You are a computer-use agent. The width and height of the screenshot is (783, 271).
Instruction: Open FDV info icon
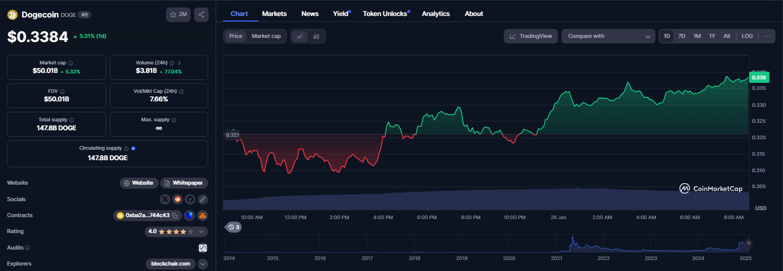pos(62,91)
